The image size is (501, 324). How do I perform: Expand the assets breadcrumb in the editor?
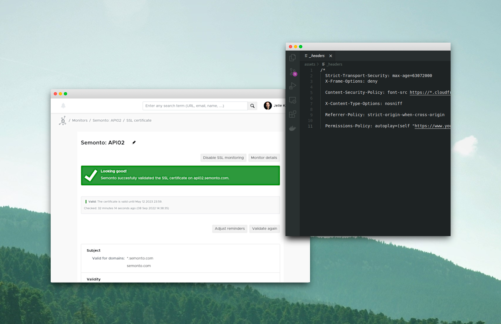pos(310,64)
